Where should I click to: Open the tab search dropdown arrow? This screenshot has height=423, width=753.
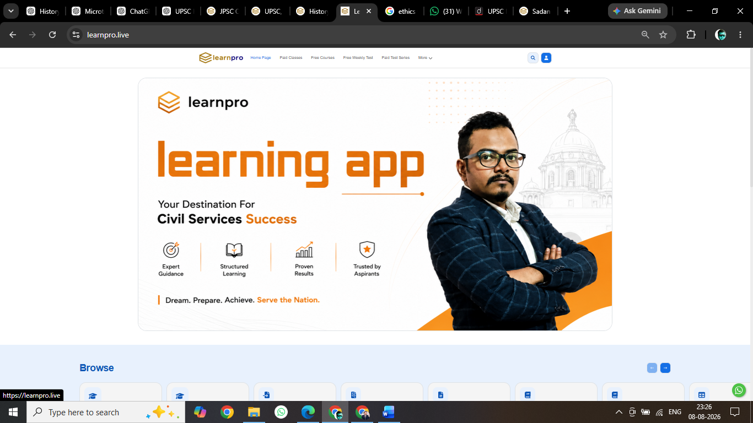coord(10,11)
